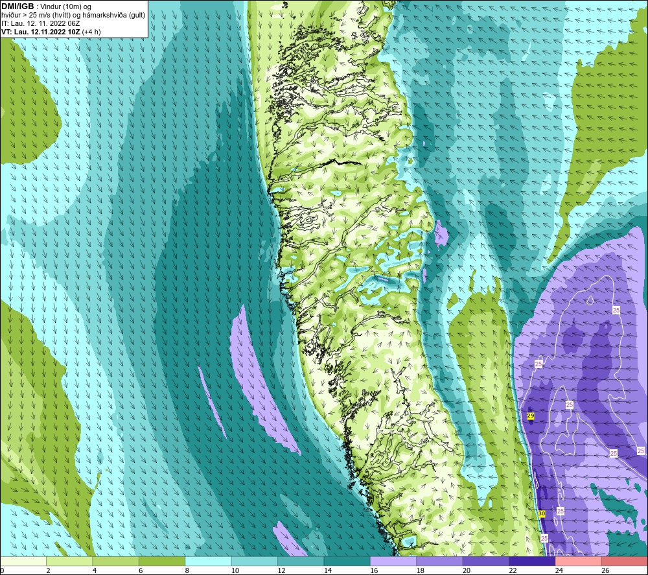648x575 pixels.
Task: Select the green 4–6 m/s legend swatch
Action: [116, 561]
